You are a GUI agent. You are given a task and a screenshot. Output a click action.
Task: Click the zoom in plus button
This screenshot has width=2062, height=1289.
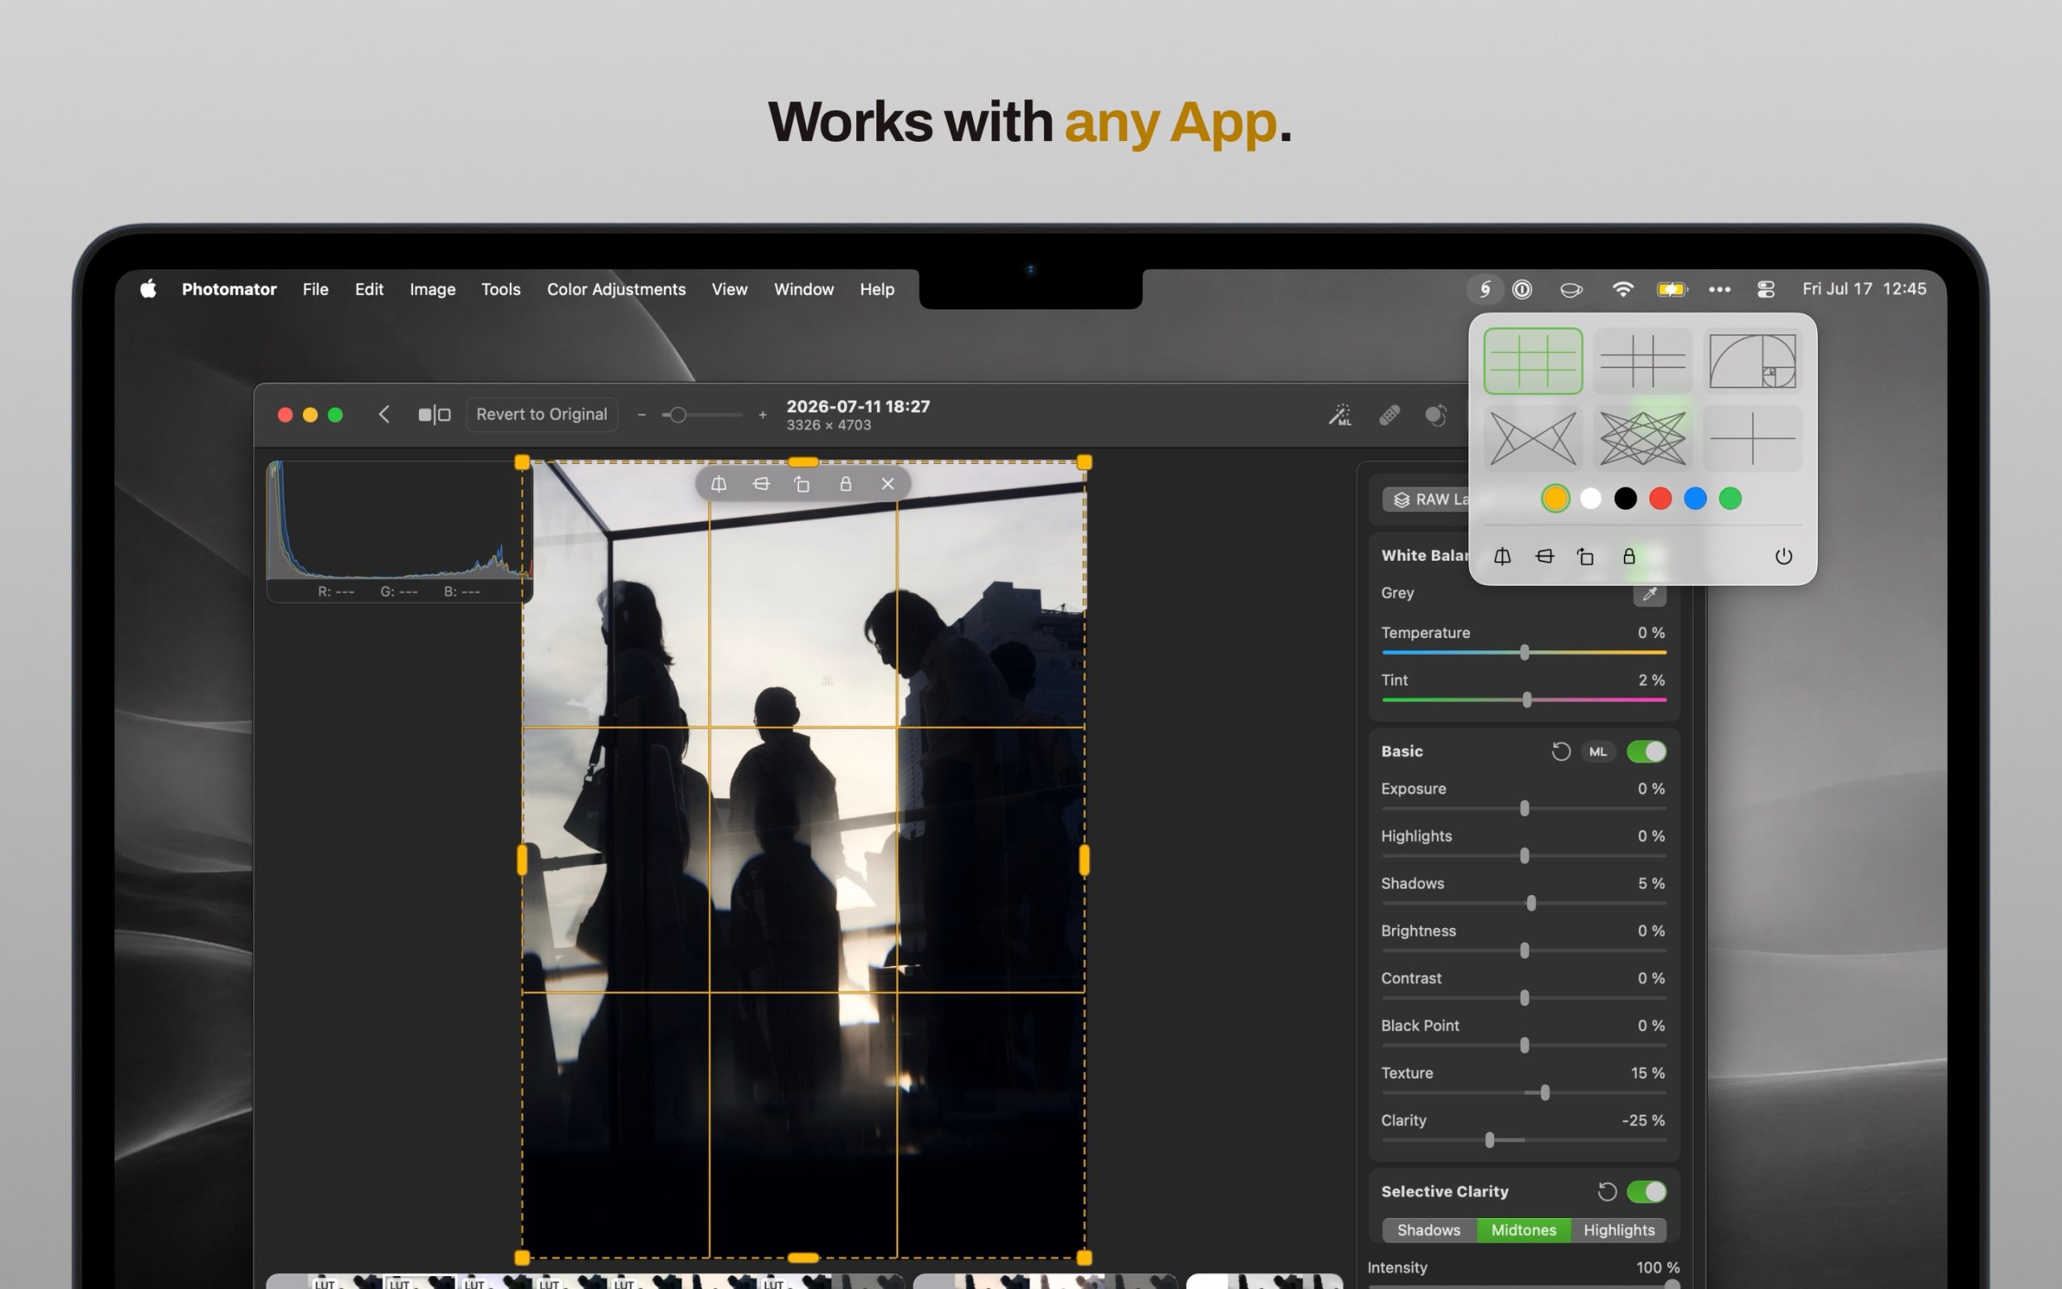coord(763,415)
